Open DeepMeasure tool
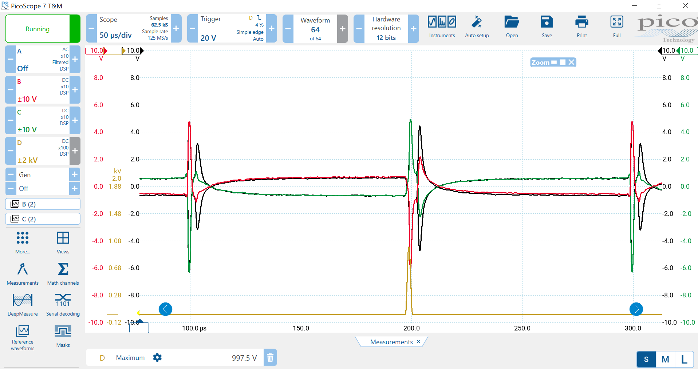 pyautogui.click(x=23, y=305)
